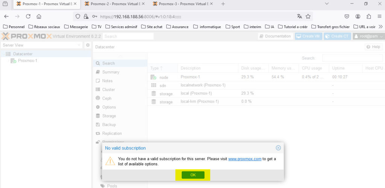Click the saved password key icon
This screenshot has height=188, width=385.
[x=94, y=17]
